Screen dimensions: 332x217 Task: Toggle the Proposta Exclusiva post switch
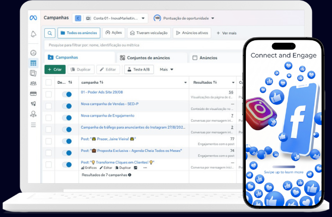point(67,153)
